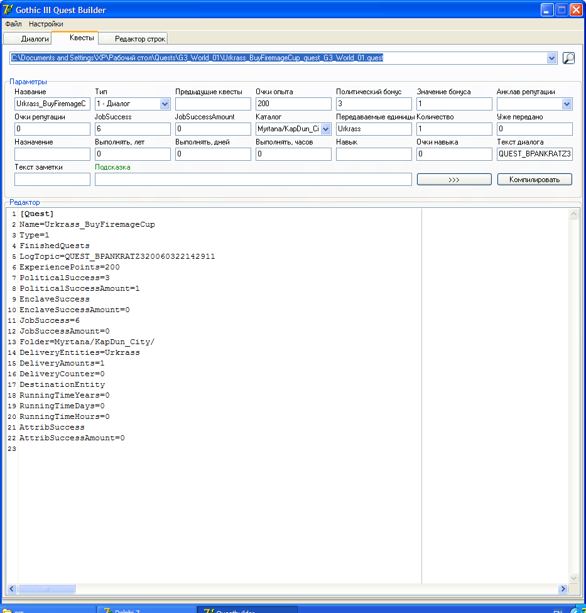
Task: Switch to Delphi 7 in the taskbar
Action: click(146, 610)
